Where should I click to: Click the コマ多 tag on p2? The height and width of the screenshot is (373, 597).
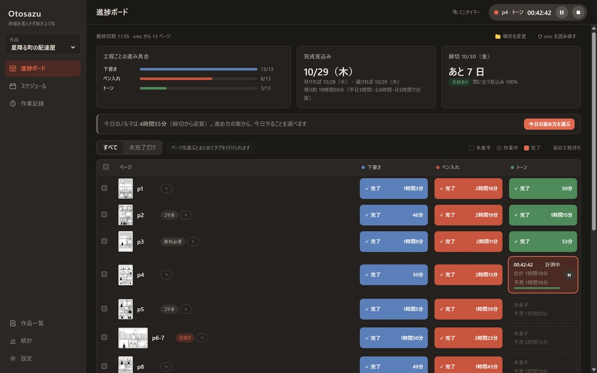click(169, 215)
